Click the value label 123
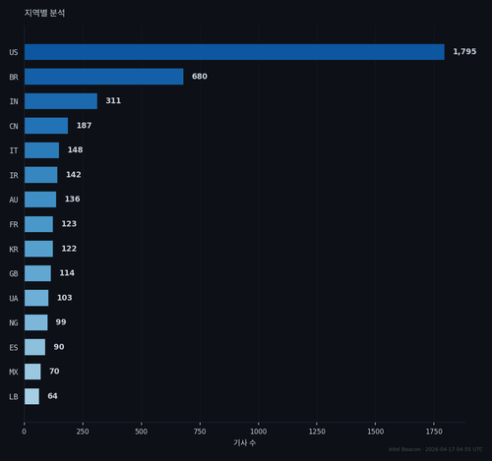Viewport: 492px width, 461px height. point(69,224)
